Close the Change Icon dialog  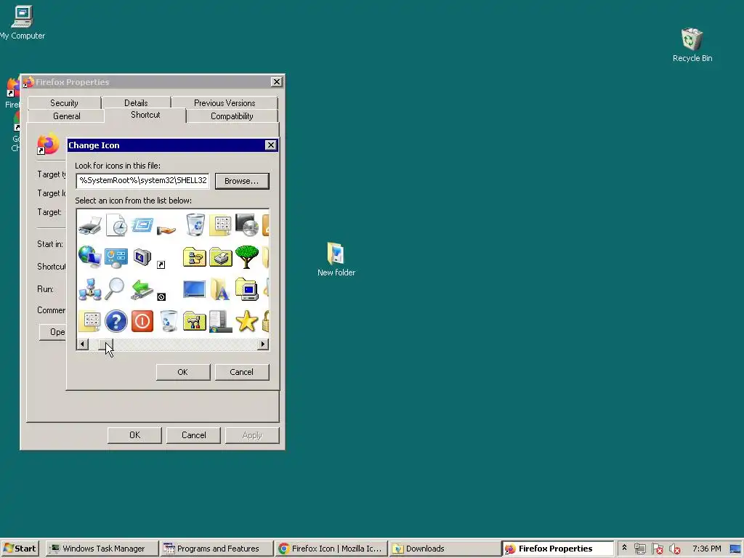[x=270, y=145]
